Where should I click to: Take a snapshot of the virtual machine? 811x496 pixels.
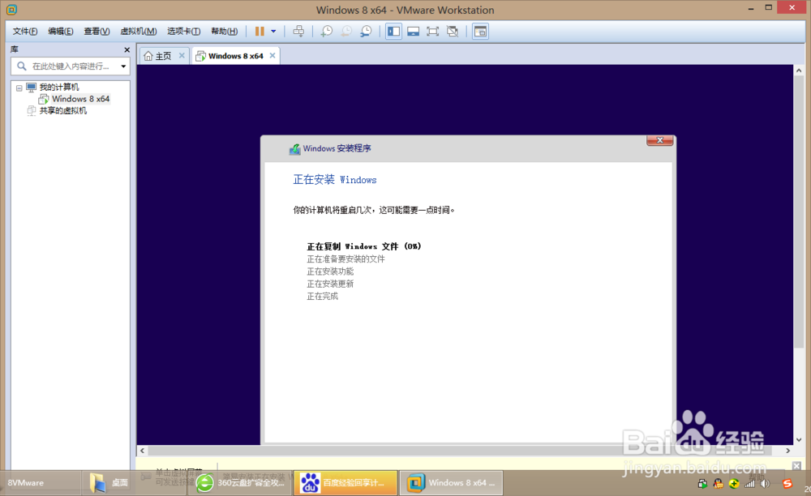326,32
